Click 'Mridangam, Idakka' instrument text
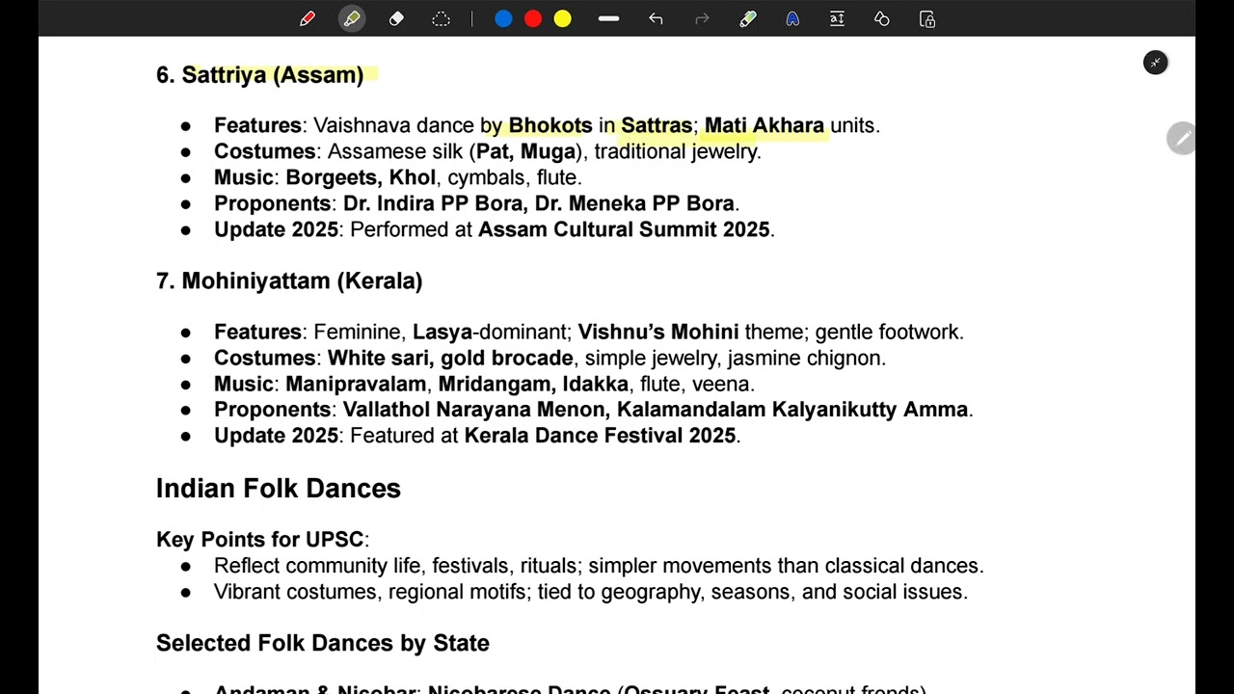This screenshot has height=694, width=1234. click(533, 385)
